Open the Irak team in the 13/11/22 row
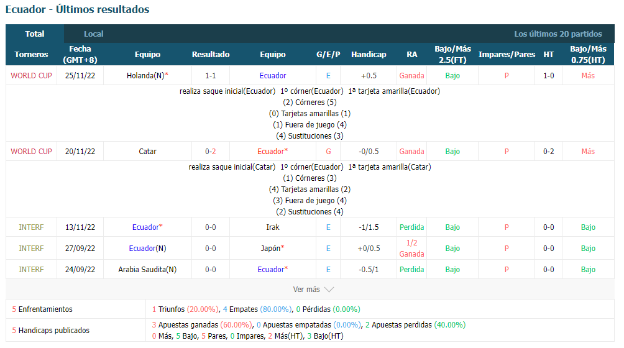624x348 pixels. [x=273, y=227]
